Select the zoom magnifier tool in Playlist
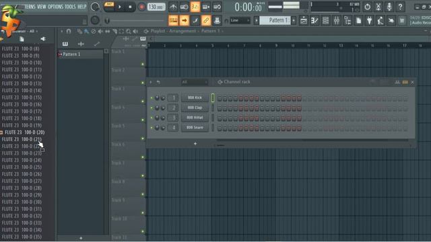The image size is (431, 242). [129, 32]
